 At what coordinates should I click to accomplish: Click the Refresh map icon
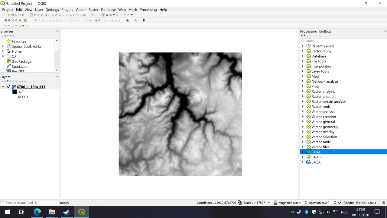point(84,15)
